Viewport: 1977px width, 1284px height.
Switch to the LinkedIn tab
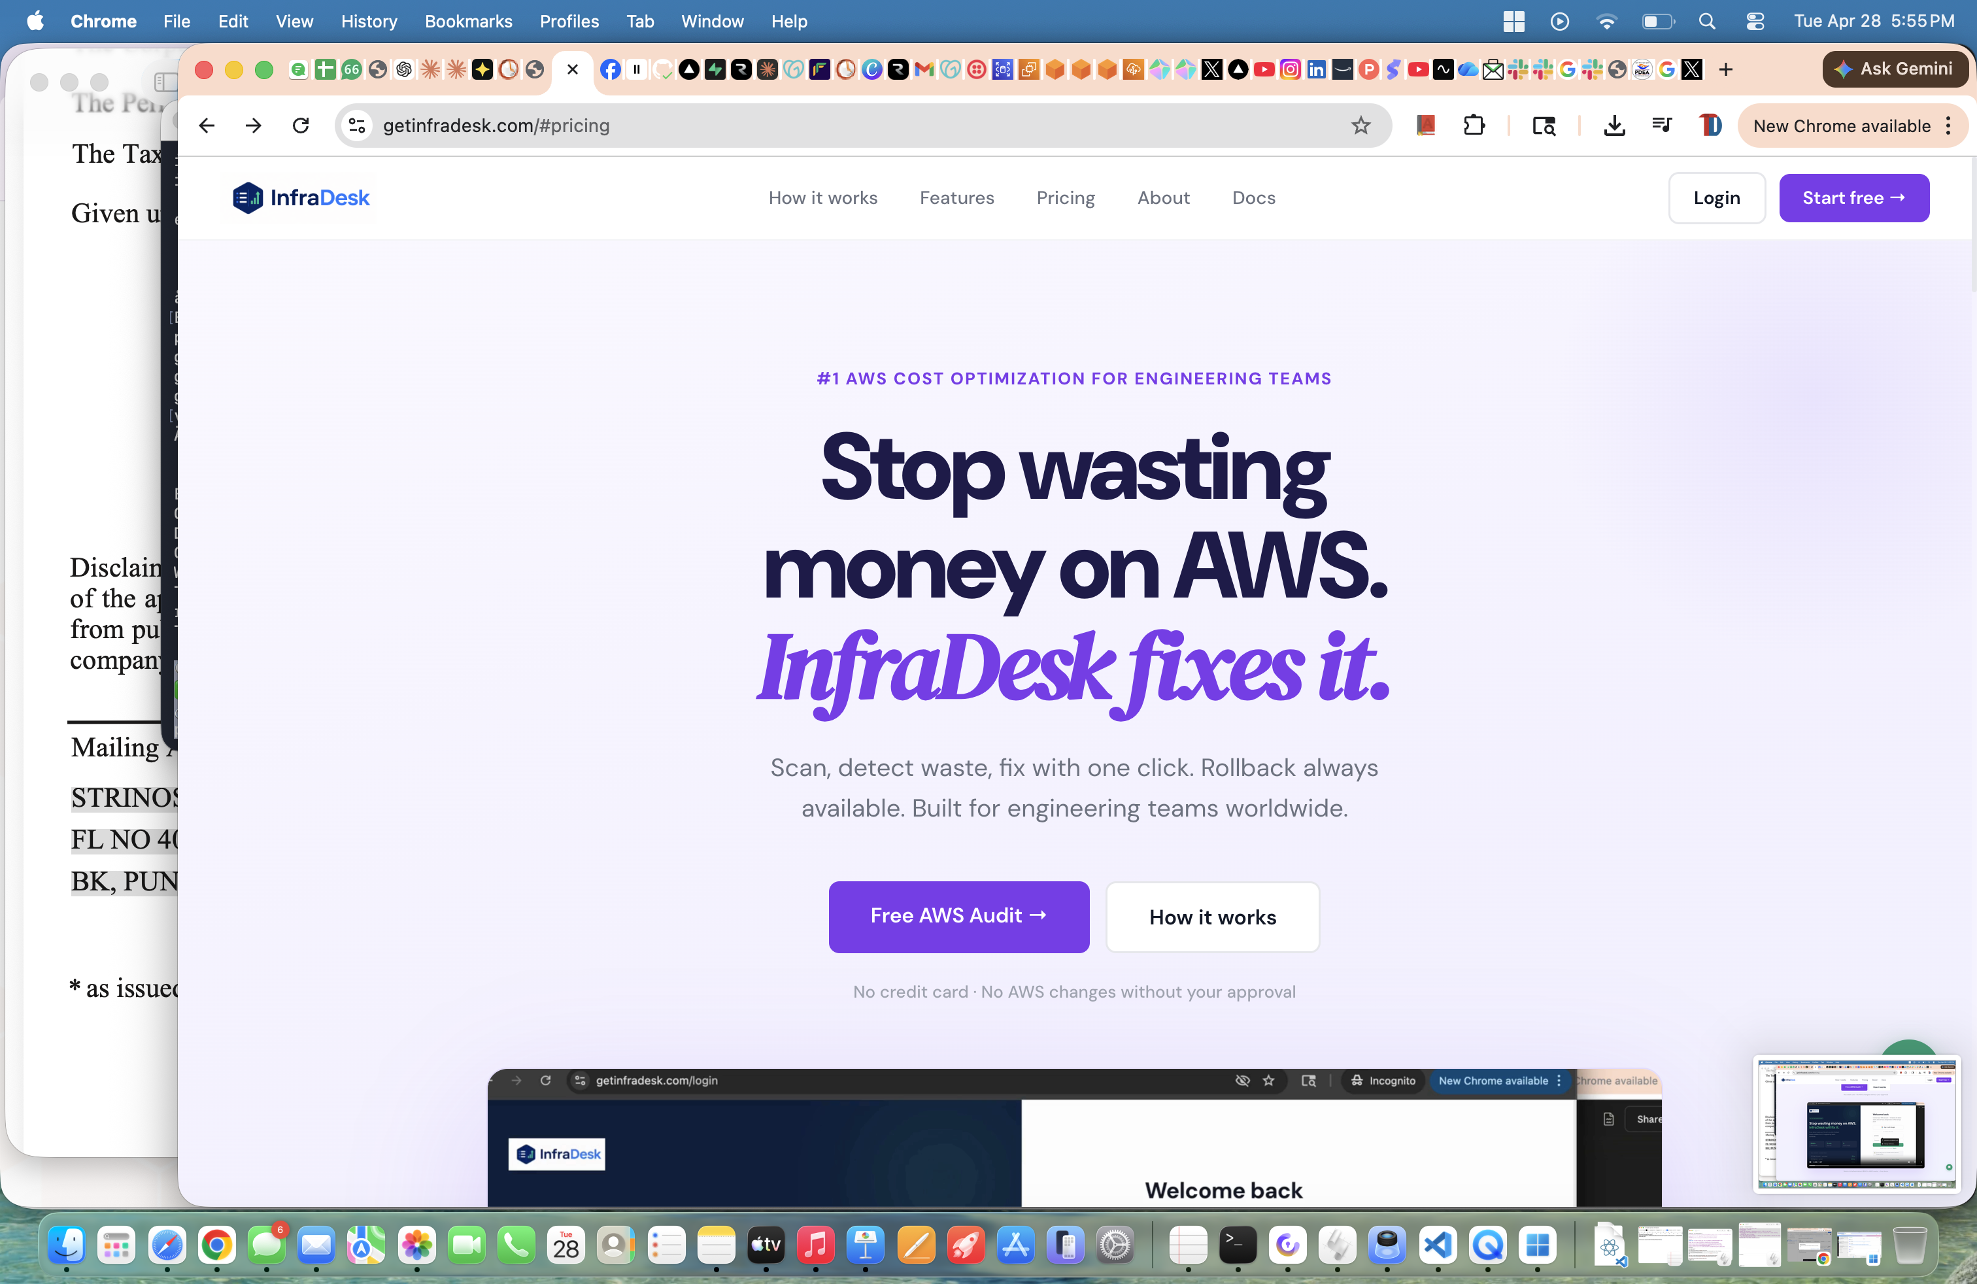(1317, 70)
